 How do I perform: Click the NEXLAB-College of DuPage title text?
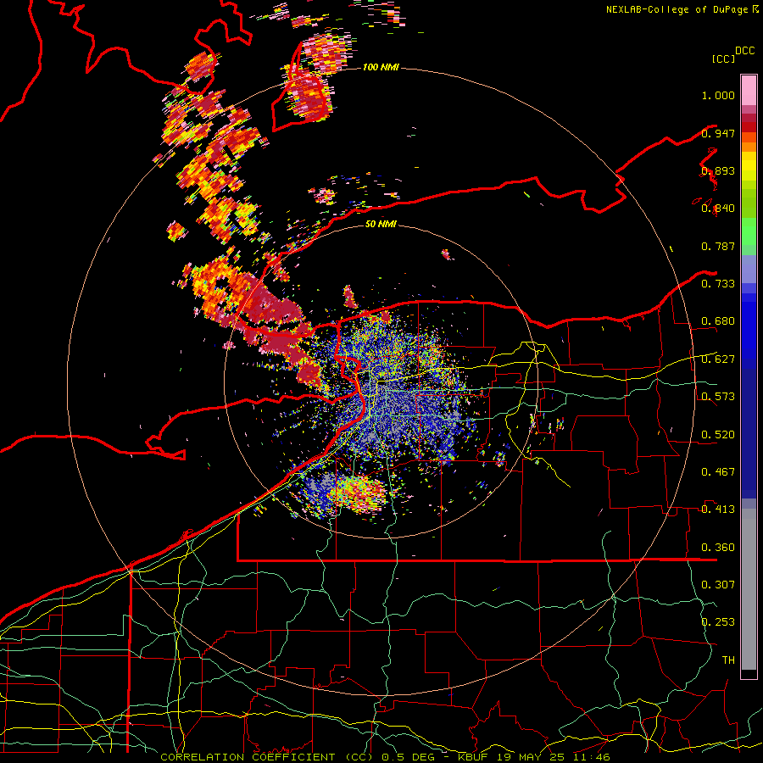678,9
